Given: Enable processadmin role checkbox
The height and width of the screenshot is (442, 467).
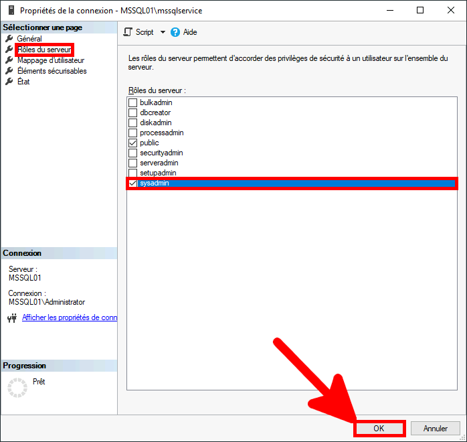Looking at the screenshot, I should 133,133.
